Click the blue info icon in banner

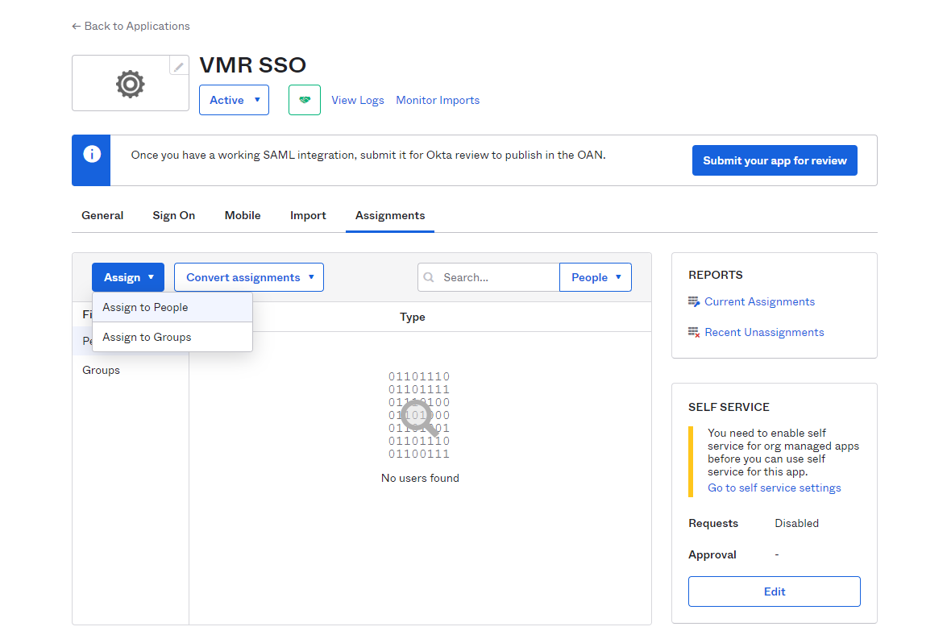92,154
